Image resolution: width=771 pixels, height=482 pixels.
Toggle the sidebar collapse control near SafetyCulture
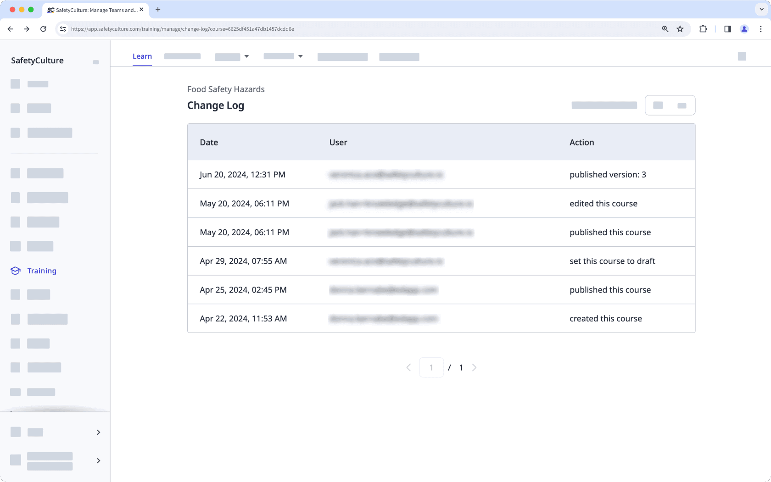(x=95, y=62)
